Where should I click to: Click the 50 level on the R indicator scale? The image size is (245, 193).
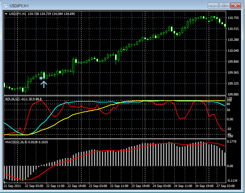click(x=228, y=110)
